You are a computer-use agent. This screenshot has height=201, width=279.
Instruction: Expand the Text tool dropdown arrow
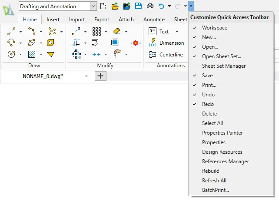[x=177, y=32]
